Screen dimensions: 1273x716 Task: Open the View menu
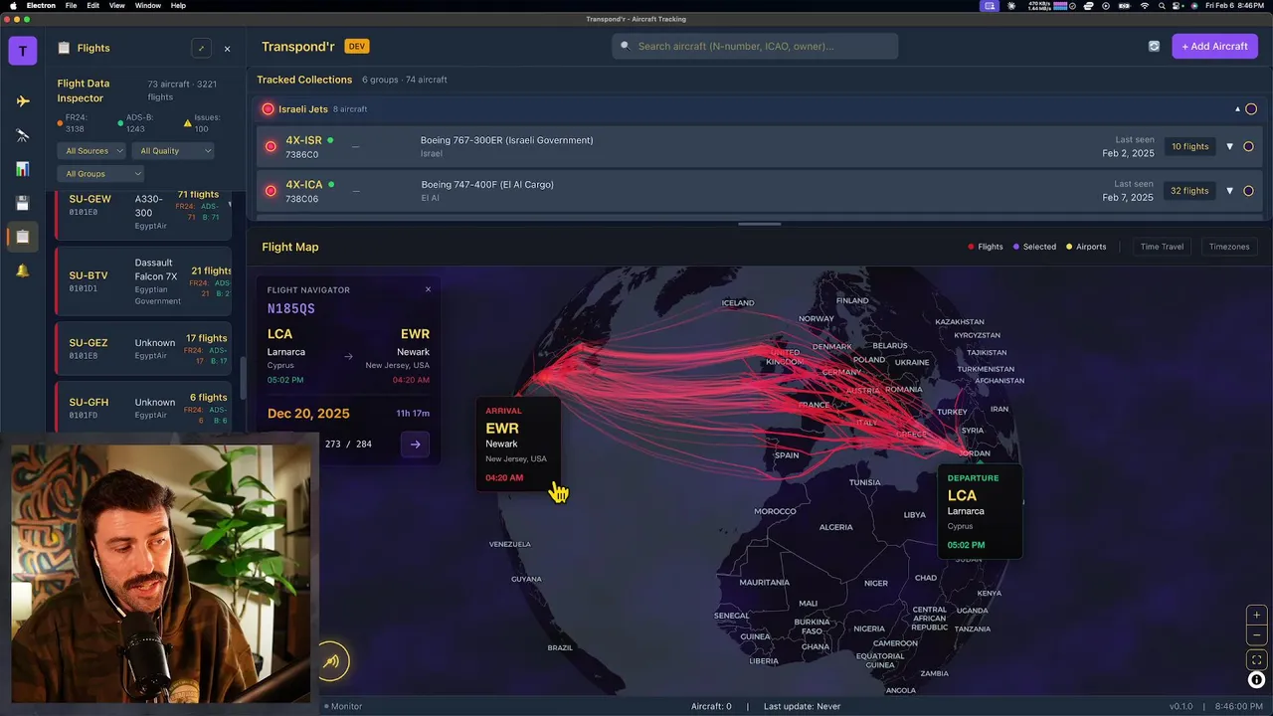[x=116, y=6]
